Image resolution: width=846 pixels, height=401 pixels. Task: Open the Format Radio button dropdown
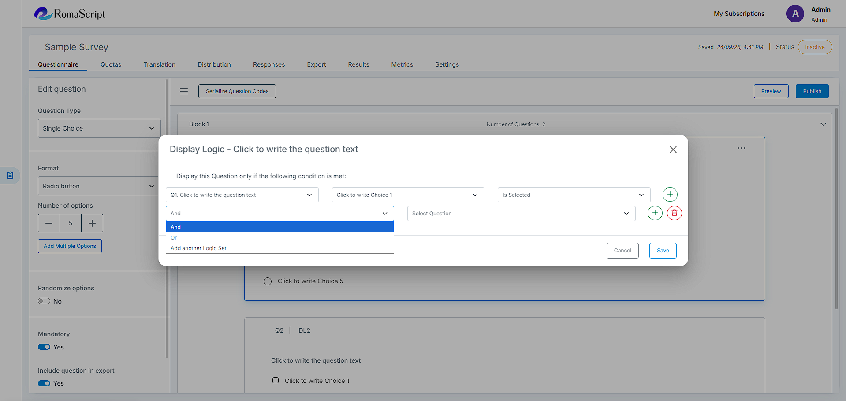click(x=99, y=186)
